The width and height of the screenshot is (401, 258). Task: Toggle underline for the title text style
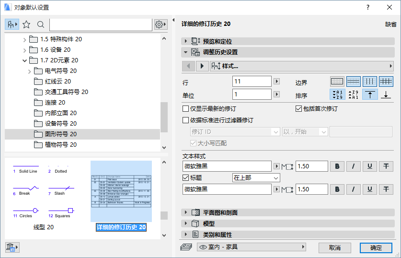(369, 189)
